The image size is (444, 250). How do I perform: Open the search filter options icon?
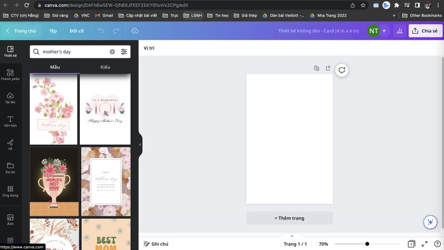pos(124,52)
